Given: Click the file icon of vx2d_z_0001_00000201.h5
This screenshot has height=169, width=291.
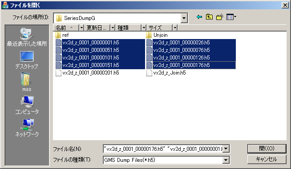Looking at the screenshot, I should click(x=58, y=73).
